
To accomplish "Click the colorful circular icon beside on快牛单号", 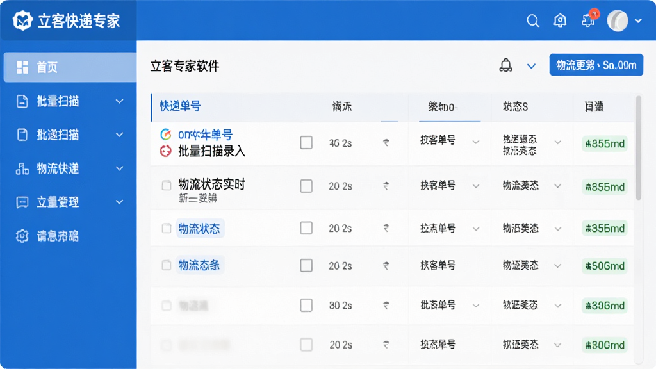I will tap(166, 135).
